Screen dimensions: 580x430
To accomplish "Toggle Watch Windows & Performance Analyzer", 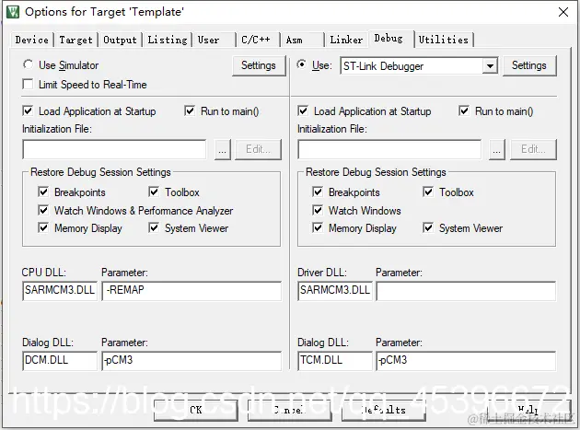I will pos(43,210).
